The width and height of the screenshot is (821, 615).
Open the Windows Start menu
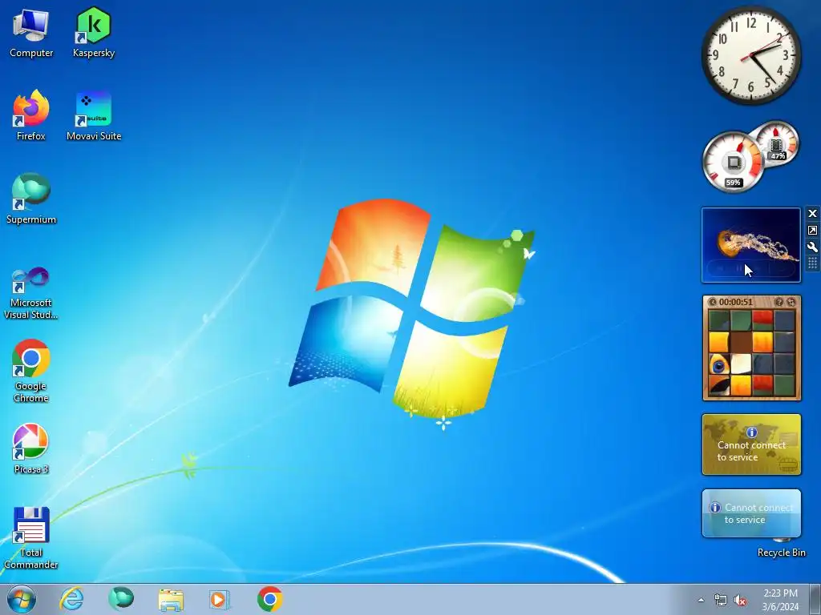[22, 599]
